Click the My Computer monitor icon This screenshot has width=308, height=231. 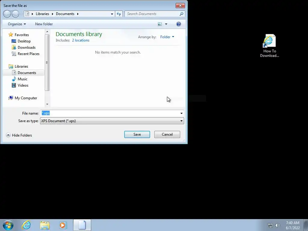coord(11,98)
